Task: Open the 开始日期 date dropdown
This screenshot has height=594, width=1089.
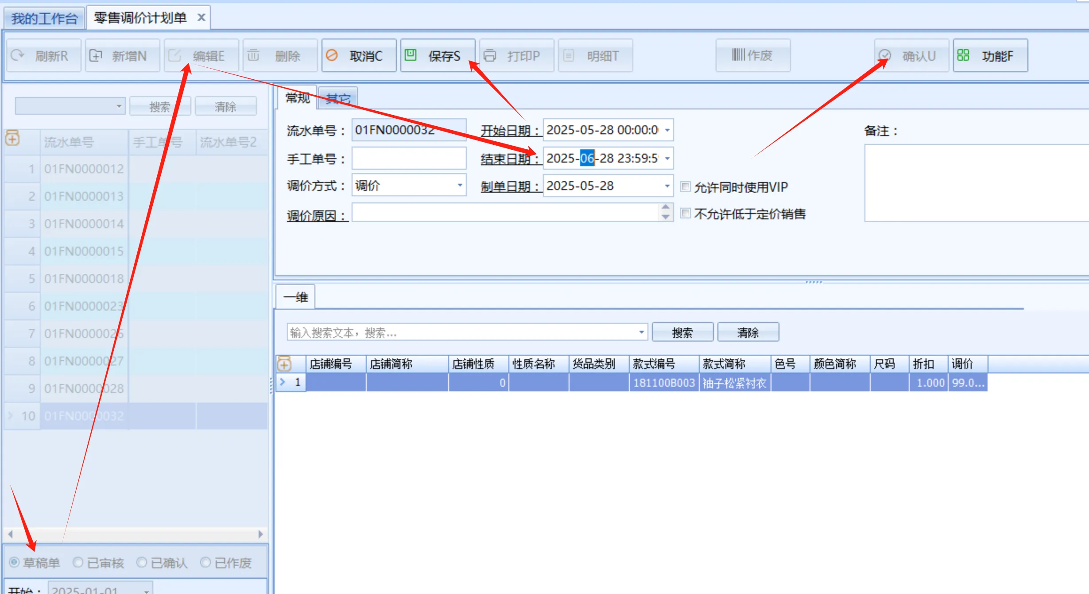Action: 667,130
